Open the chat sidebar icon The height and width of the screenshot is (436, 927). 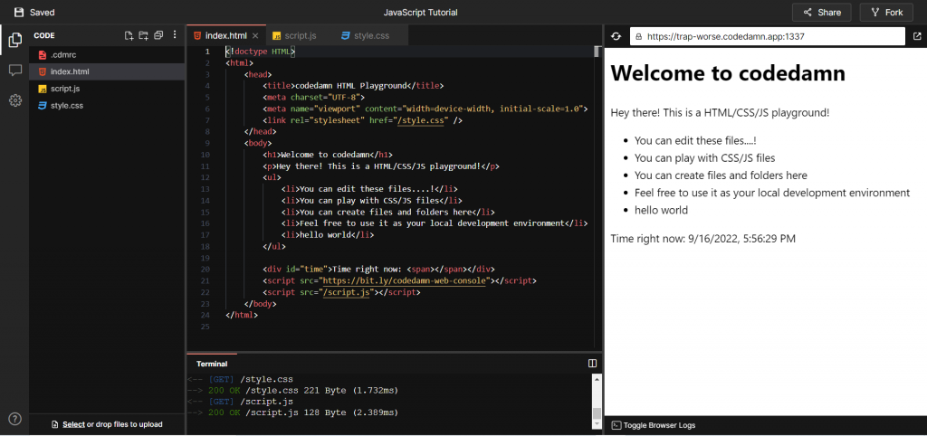pos(15,71)
